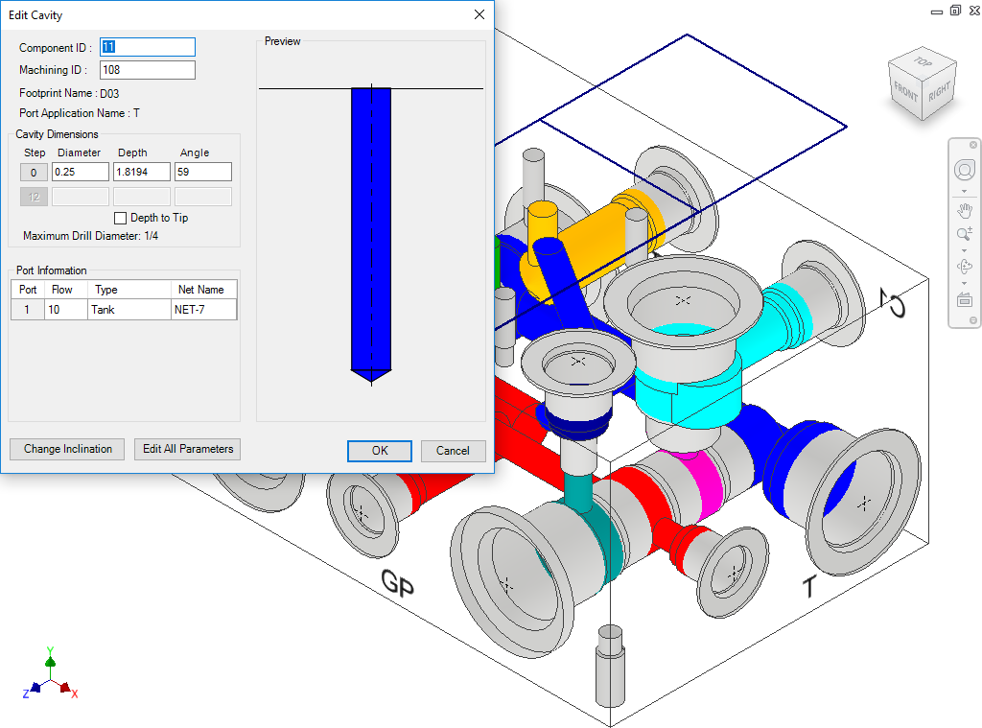The image size is (982, 728).
Task: Click the Change Inclination button
Action: coord(67,449)
